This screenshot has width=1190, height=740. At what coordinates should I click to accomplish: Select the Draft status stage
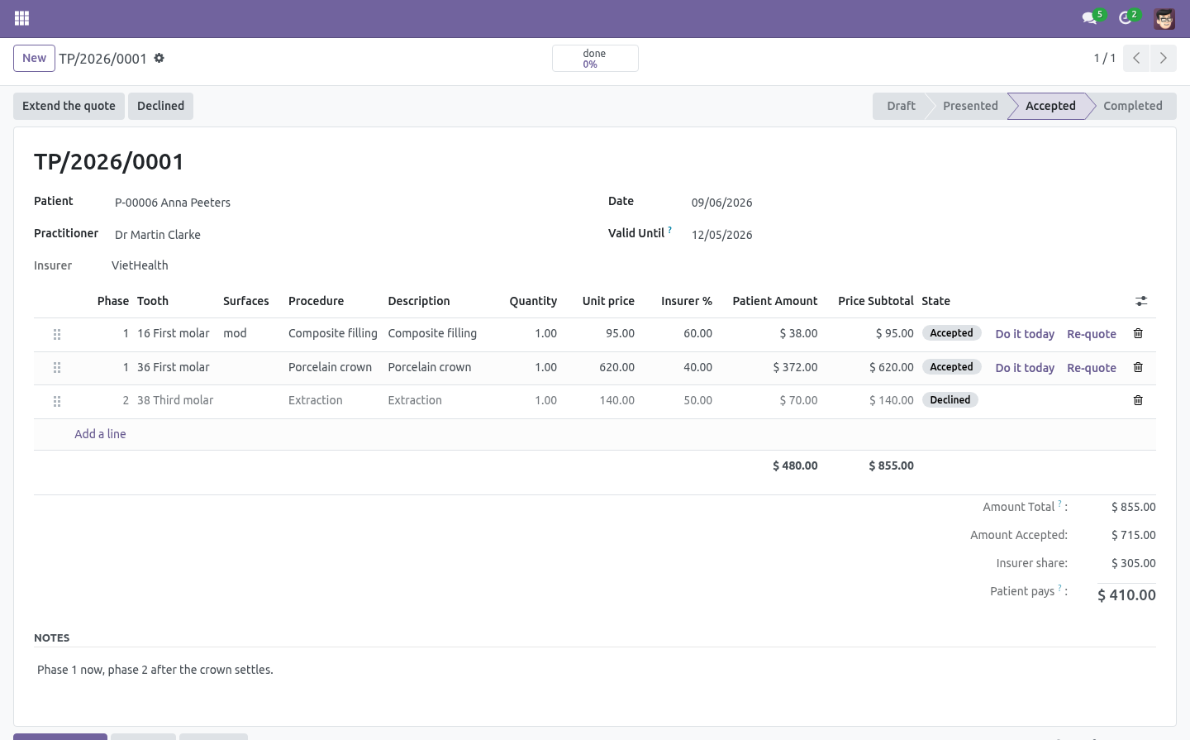click(x=901, y=106)
